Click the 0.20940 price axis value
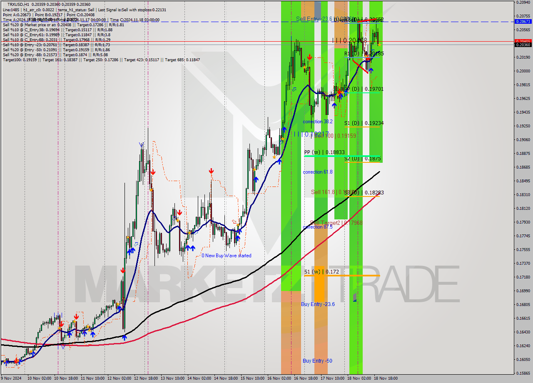The image size is (533, 383). pos(523,2)
